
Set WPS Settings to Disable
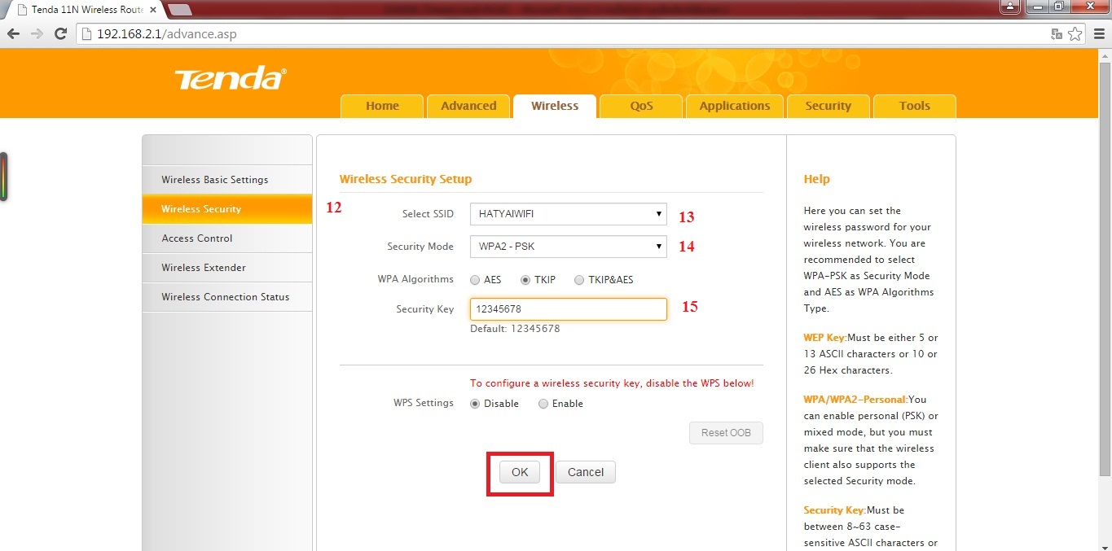point(475,404)
